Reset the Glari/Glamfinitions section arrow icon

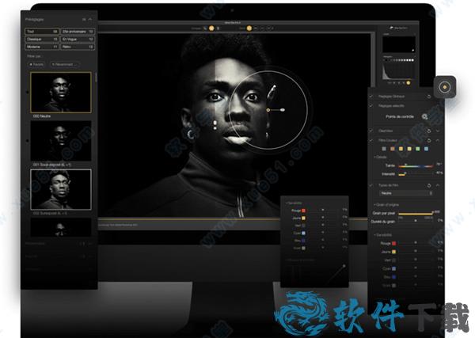(x=428, y=131)
